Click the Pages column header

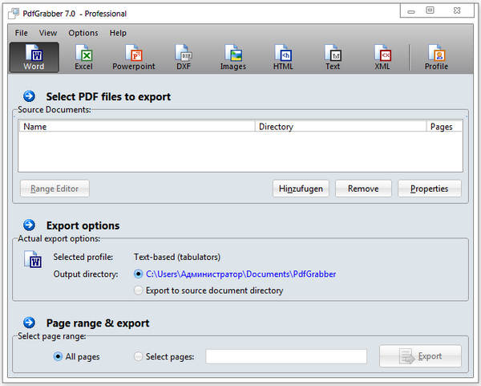[444, 127]
